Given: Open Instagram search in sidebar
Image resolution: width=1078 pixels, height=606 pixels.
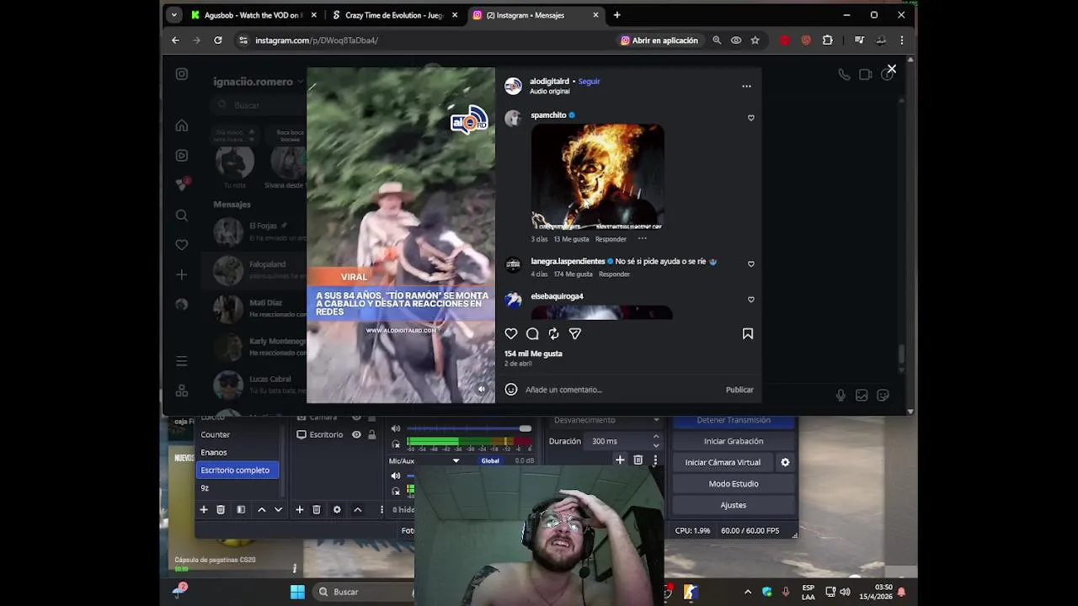Looking at the screenshot, I should (182, 215).
